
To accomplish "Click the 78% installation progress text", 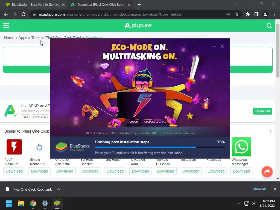I will 221,142.
